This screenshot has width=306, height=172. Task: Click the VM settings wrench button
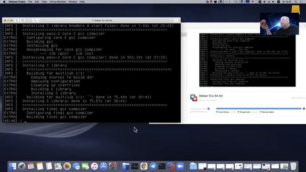pos(35,20)
